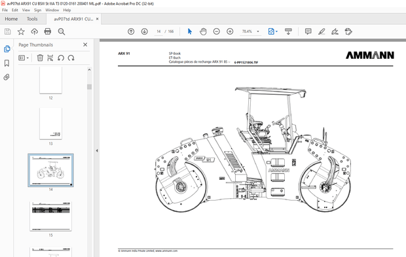Select page 12 thumbnail
This screenshot has height=257, width=406.
click(50, 80)
